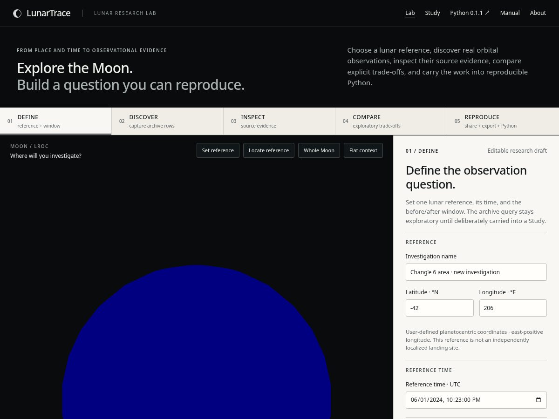Switch to the 02 Discover step tab
This screenshot has width=559, height=419.
[x=167, y=121]
